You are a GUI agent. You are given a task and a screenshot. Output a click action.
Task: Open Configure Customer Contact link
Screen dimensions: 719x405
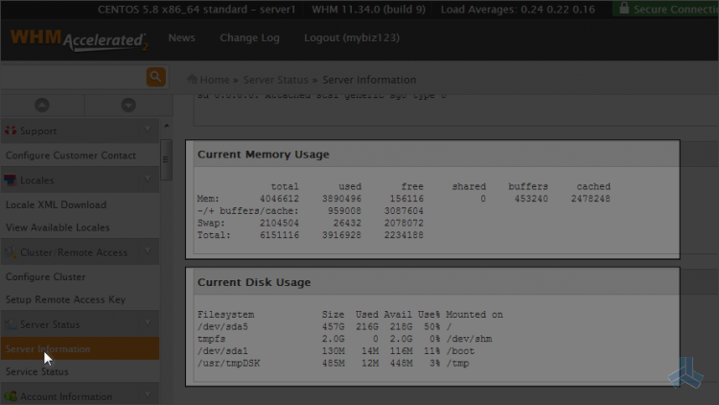(71, 155)
